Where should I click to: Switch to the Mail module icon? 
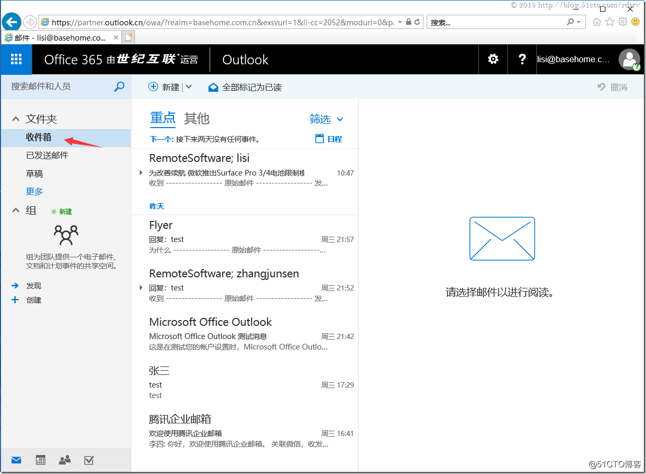click(x=16, y=460)
